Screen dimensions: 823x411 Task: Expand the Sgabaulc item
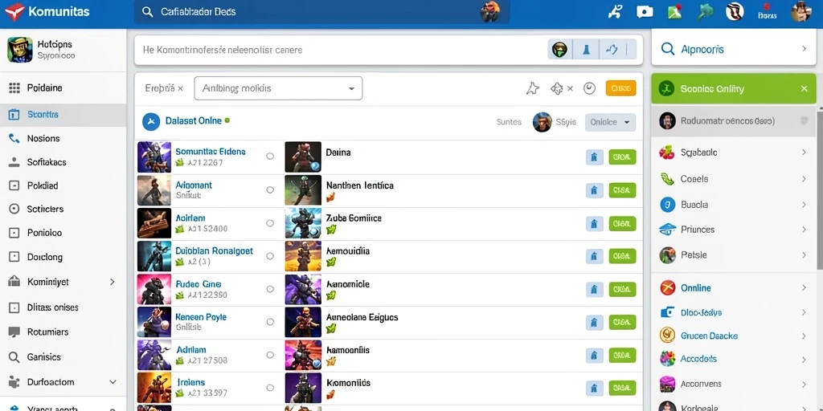(804, 153)
